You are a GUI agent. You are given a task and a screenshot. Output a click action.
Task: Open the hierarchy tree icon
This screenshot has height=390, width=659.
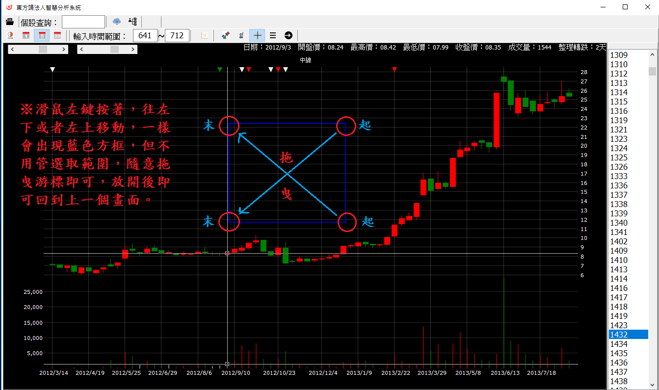tap(132, 22)
